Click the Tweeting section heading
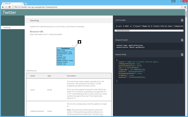Image resolution: width=188 pixels, height=117 pixels. point(34,21)
